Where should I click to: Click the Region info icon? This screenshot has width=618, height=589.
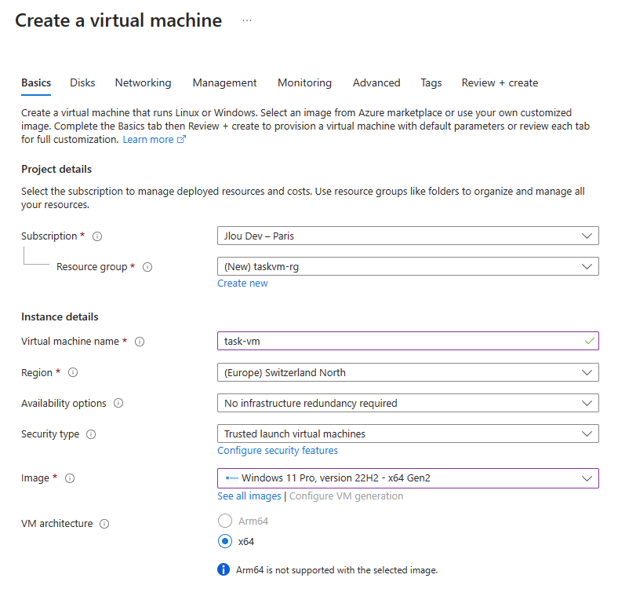point(73,372)
